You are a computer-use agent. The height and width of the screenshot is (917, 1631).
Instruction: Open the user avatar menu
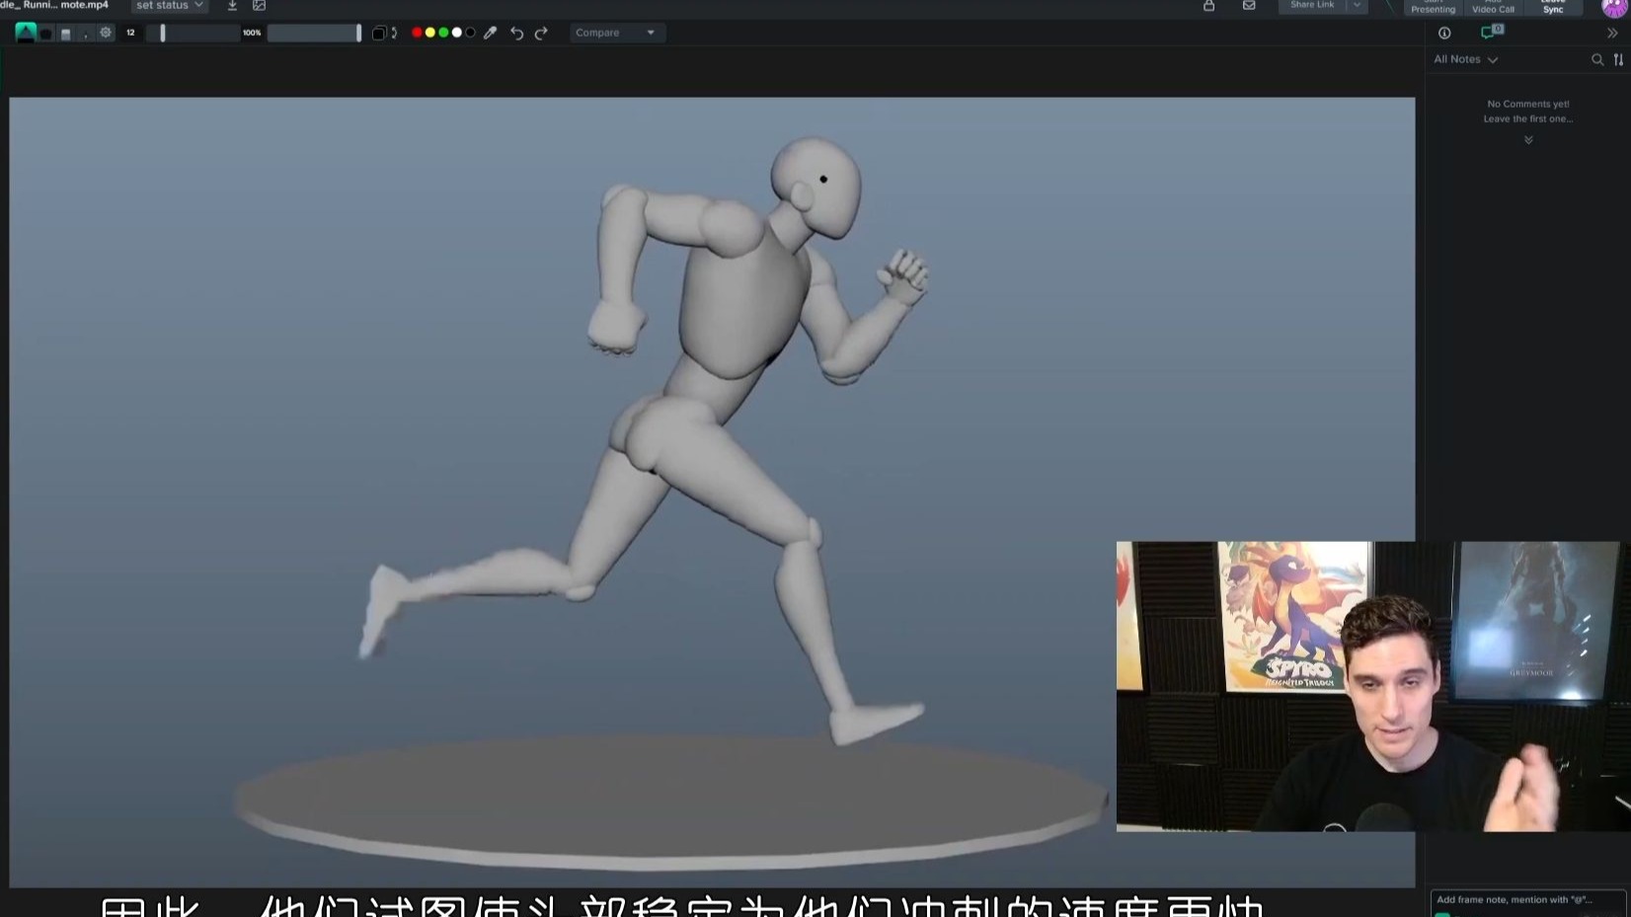pos(1614,7)
